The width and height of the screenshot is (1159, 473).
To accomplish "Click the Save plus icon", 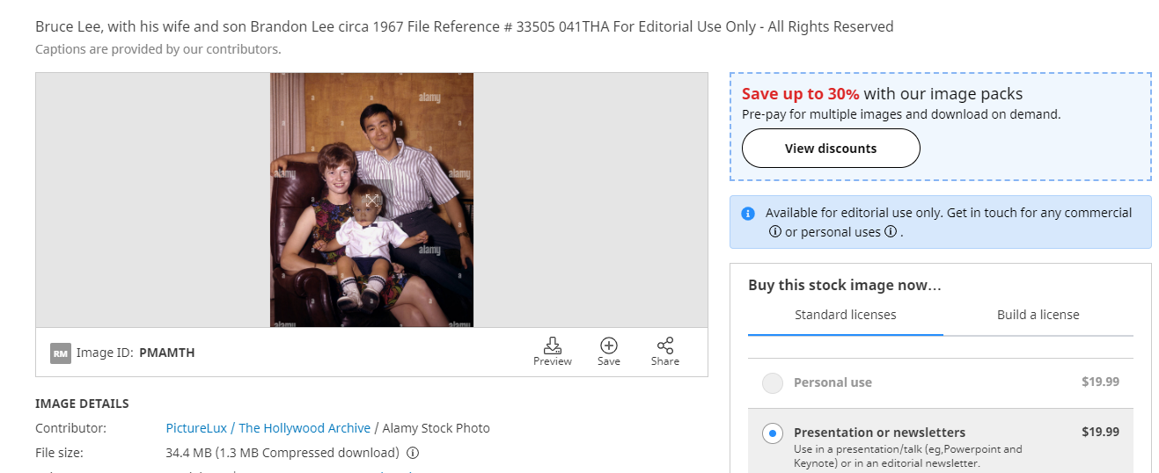I will click(608, 345).
